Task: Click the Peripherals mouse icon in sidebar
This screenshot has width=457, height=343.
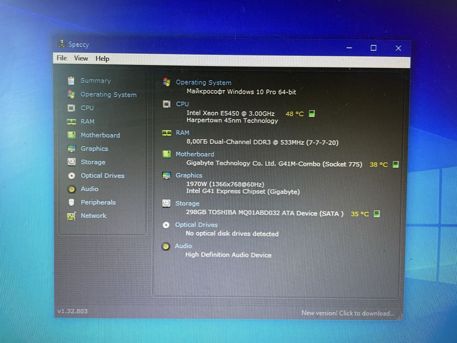Action: 72,202
